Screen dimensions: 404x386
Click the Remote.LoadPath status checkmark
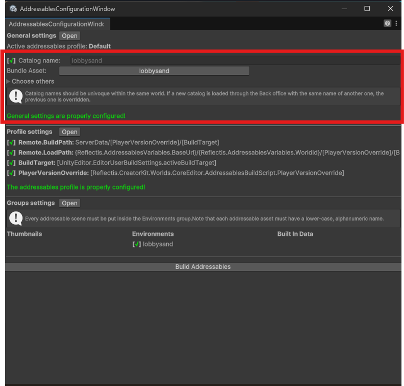[x=11, y=153]
